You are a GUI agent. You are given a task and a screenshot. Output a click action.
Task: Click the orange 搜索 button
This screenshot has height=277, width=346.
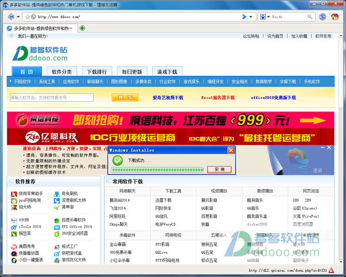(125, 97)
